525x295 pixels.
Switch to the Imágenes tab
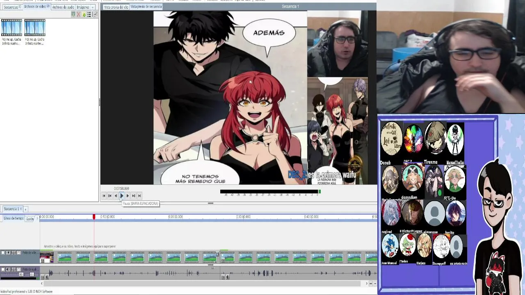82,7
